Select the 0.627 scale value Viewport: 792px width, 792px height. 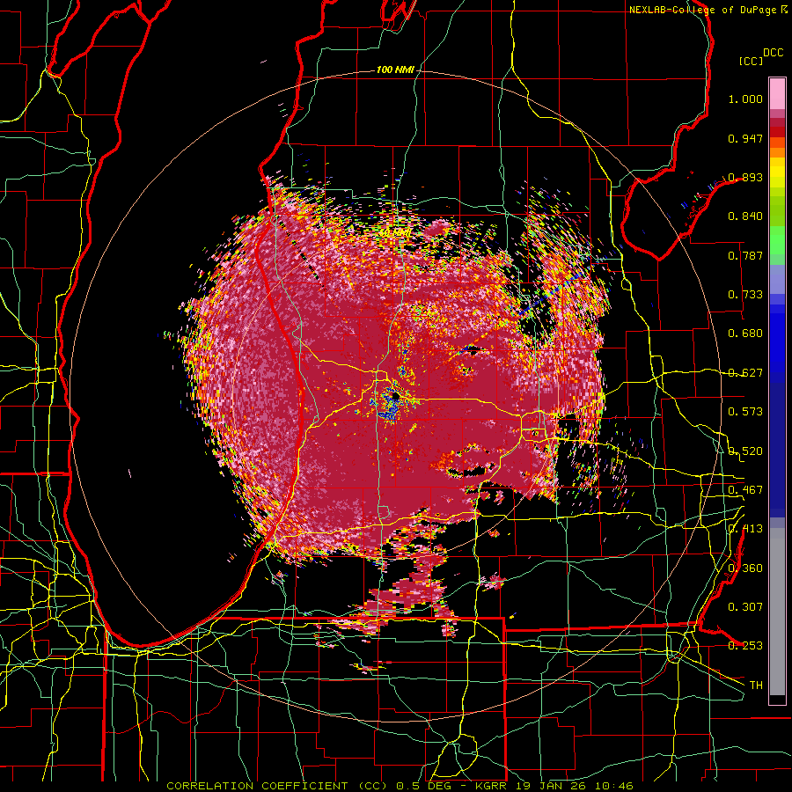pyautogui.click(x=745, y=373)
